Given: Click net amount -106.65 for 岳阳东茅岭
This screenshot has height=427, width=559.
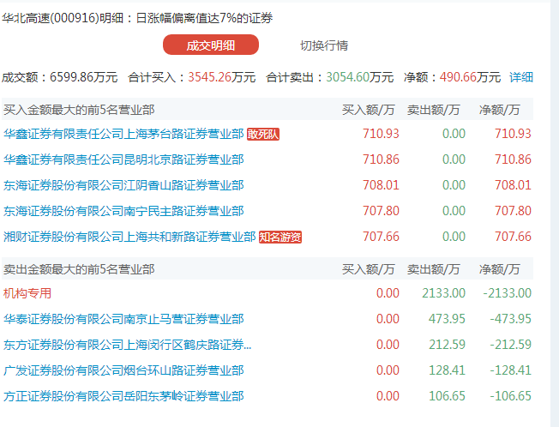Looking at the screenshot, I should [510, 395].
